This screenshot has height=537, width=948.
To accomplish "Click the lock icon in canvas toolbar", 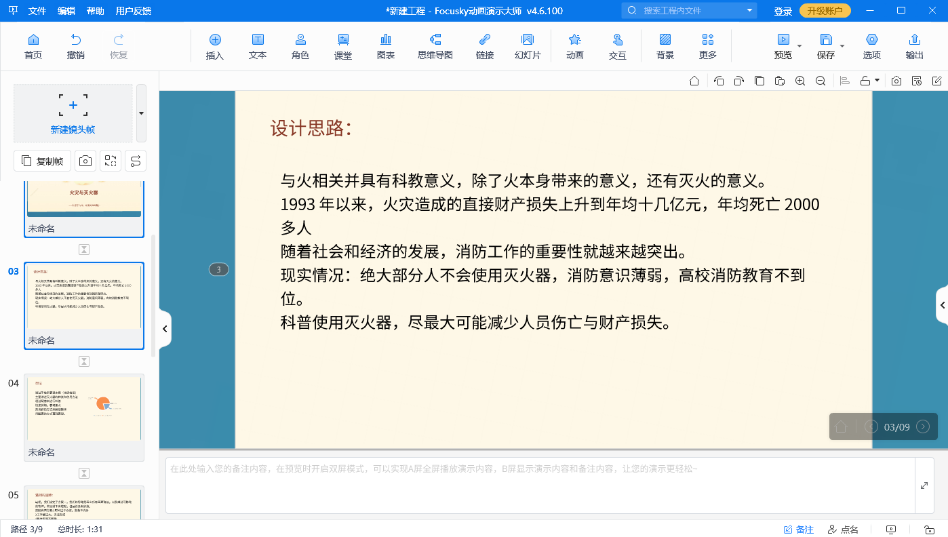I will coord(865,81).
